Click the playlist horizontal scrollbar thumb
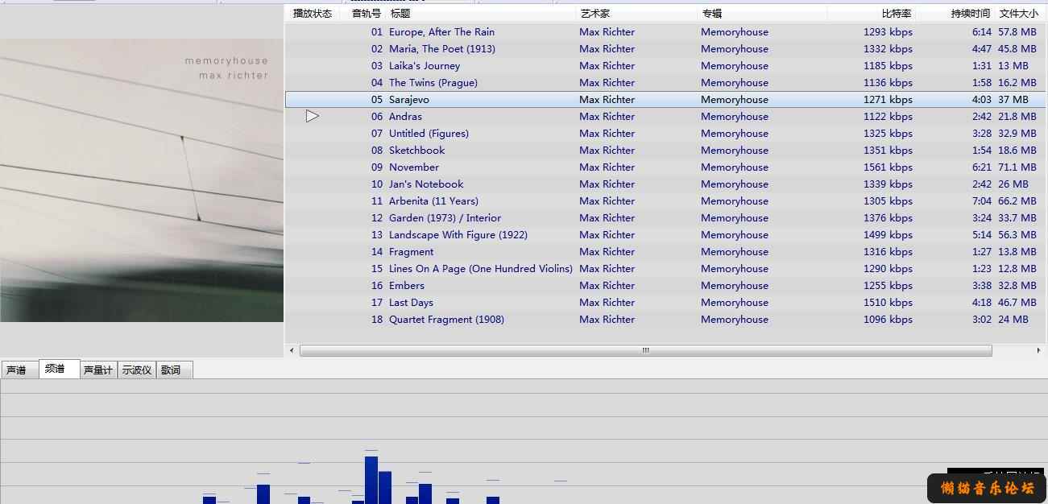The width and height of the screenshot is (1048, 504). pos(646,351)
